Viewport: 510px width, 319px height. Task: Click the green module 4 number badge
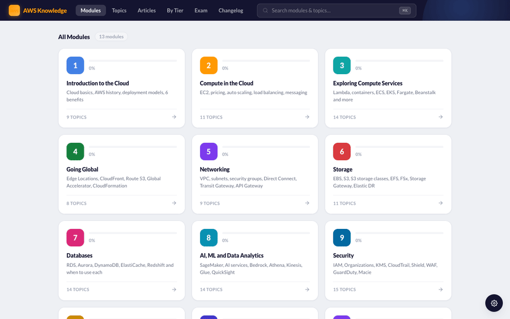tap(75, 151)
